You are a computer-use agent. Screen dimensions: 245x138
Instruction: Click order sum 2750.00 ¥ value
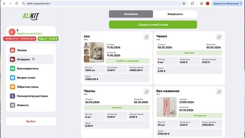208,125
